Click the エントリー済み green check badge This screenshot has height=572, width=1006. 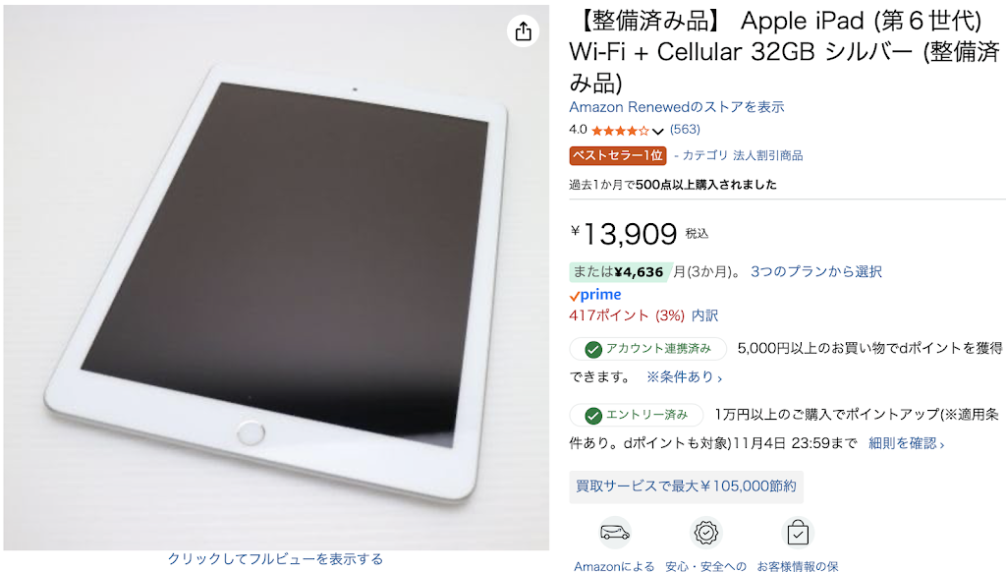coord(637,415)
